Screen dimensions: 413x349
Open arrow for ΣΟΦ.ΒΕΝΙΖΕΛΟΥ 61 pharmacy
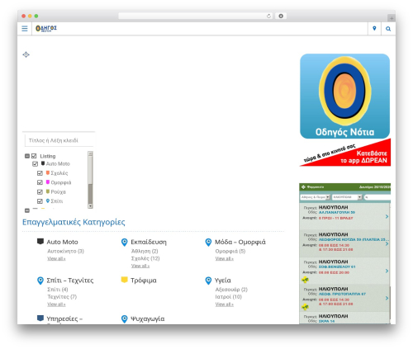tap(387, 271)
